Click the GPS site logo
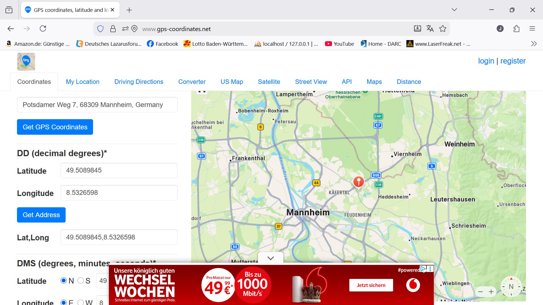The height and width of the screenshot is (305, 543). click(x=26, y=61)
